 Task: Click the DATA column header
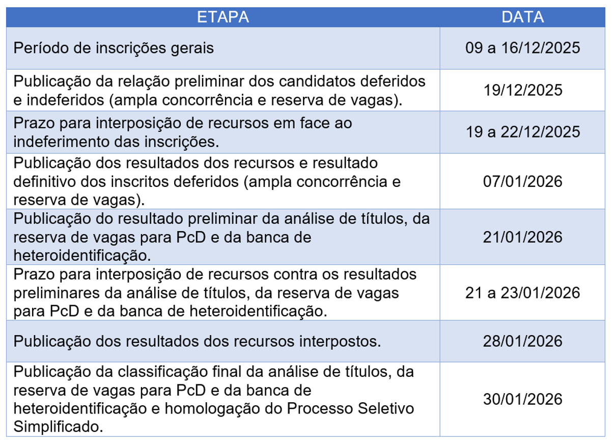click(522, 17)
